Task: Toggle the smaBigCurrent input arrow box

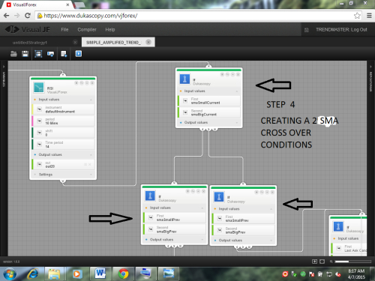Action: pos(185,112)
